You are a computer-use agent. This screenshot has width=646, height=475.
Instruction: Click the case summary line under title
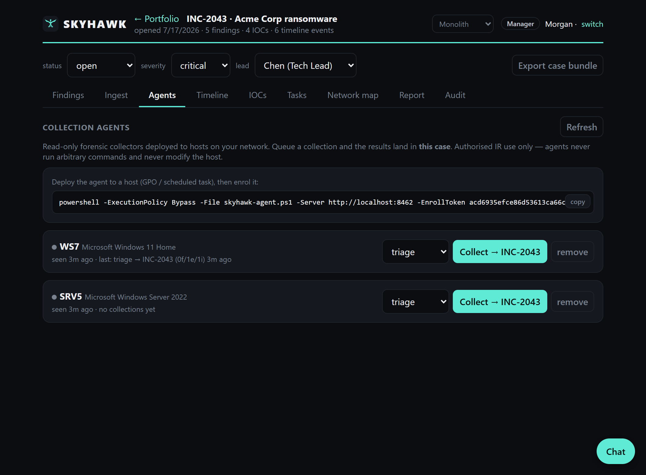pyautogui.click(x=234, y=30)
